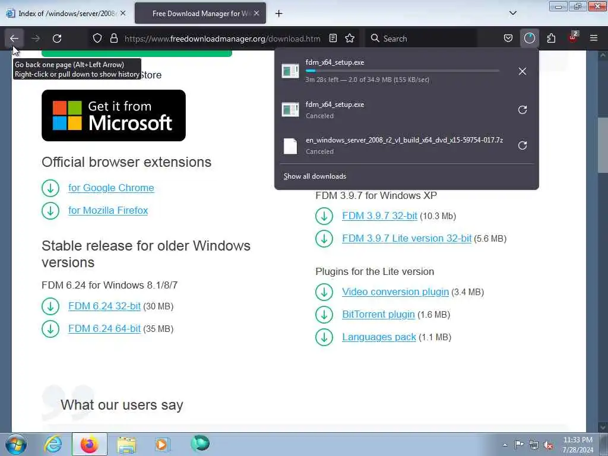The height and width of the screenshot is (456, 608).
Task: Click the windows_server_2008 file icon in downloads
Action: tap(290, 146)
